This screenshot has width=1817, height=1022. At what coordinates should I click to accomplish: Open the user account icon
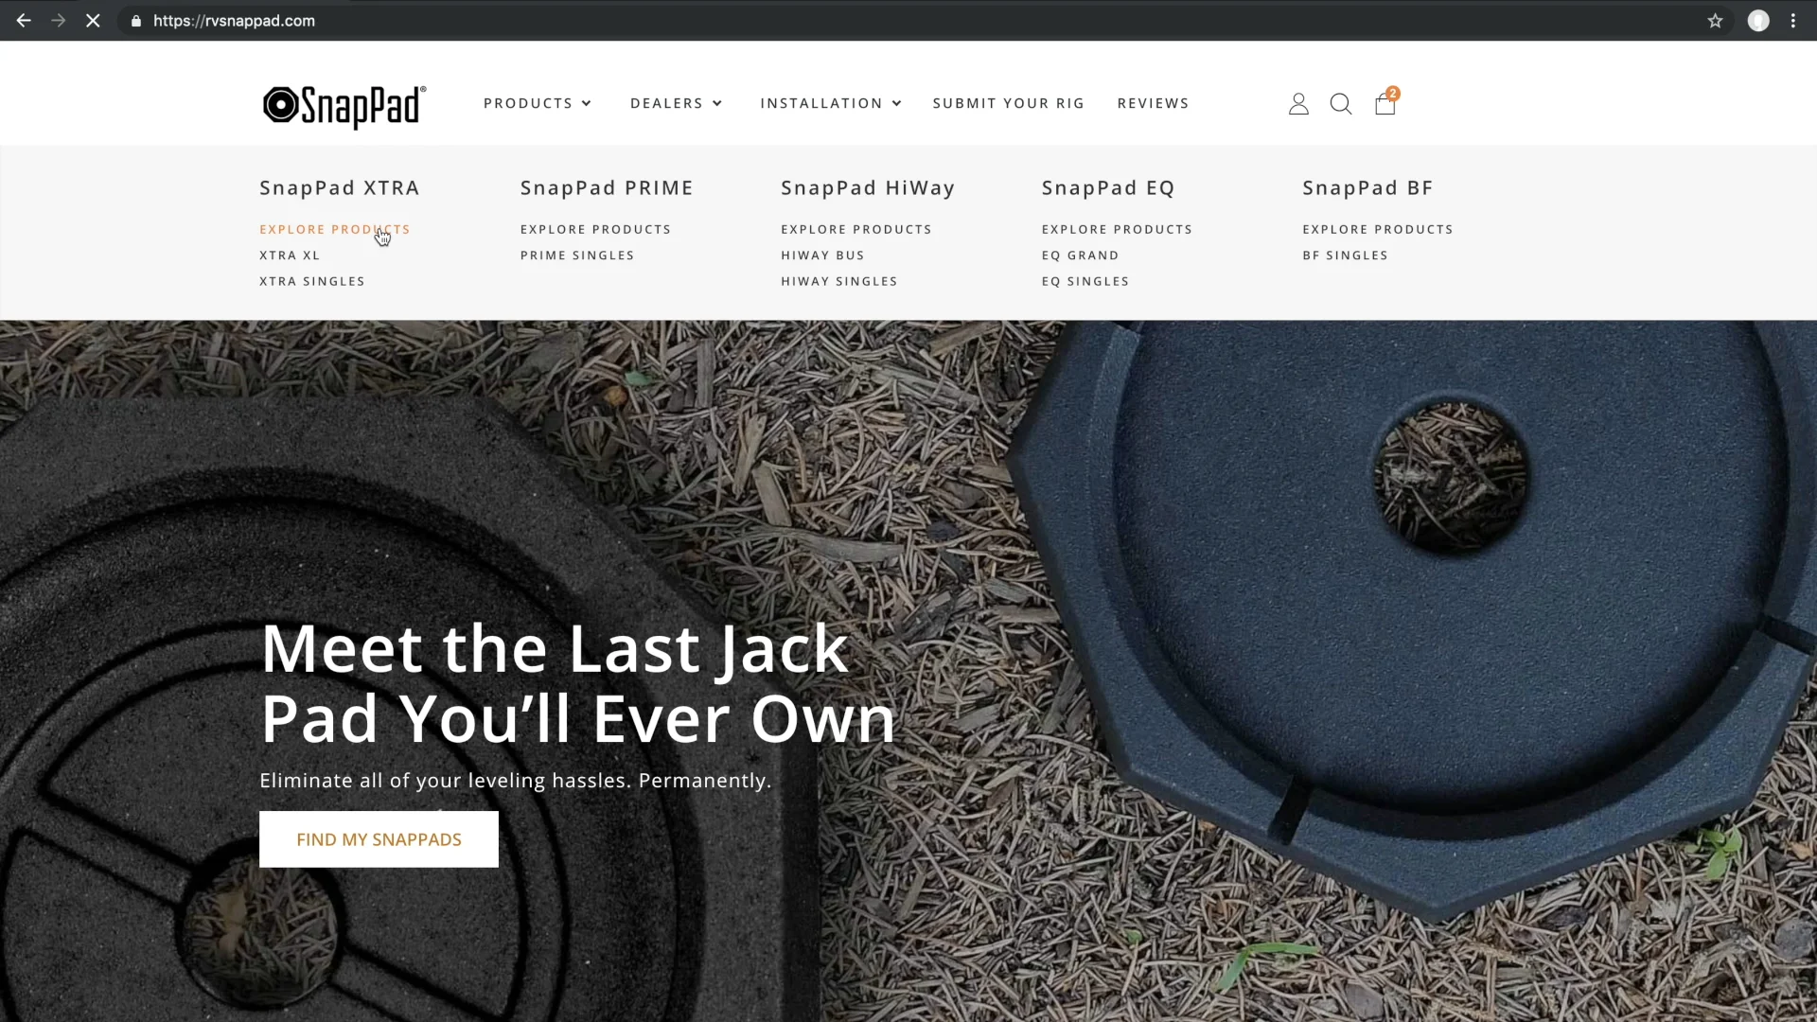[x=1298, y=104]
